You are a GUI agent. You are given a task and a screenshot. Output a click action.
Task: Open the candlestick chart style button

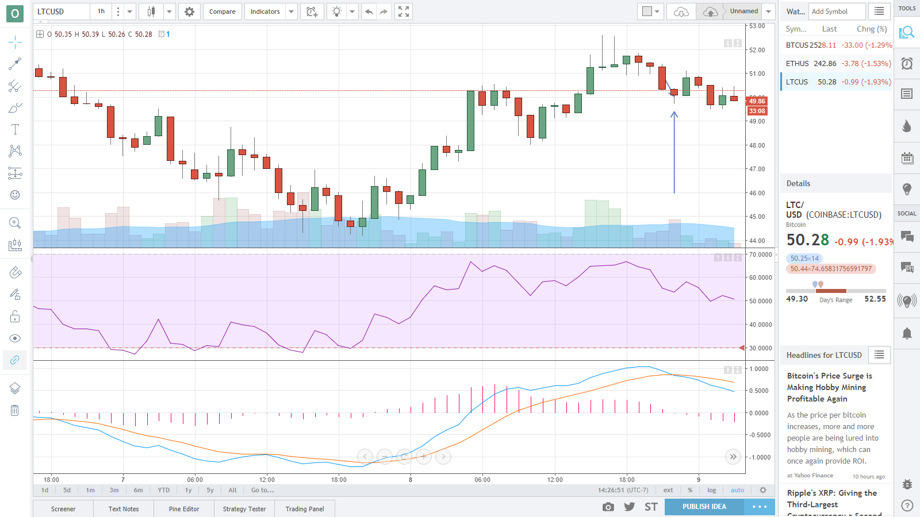coord(151,11)
